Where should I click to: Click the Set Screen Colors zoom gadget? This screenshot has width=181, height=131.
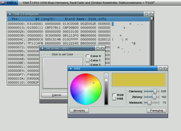point(97,48)
